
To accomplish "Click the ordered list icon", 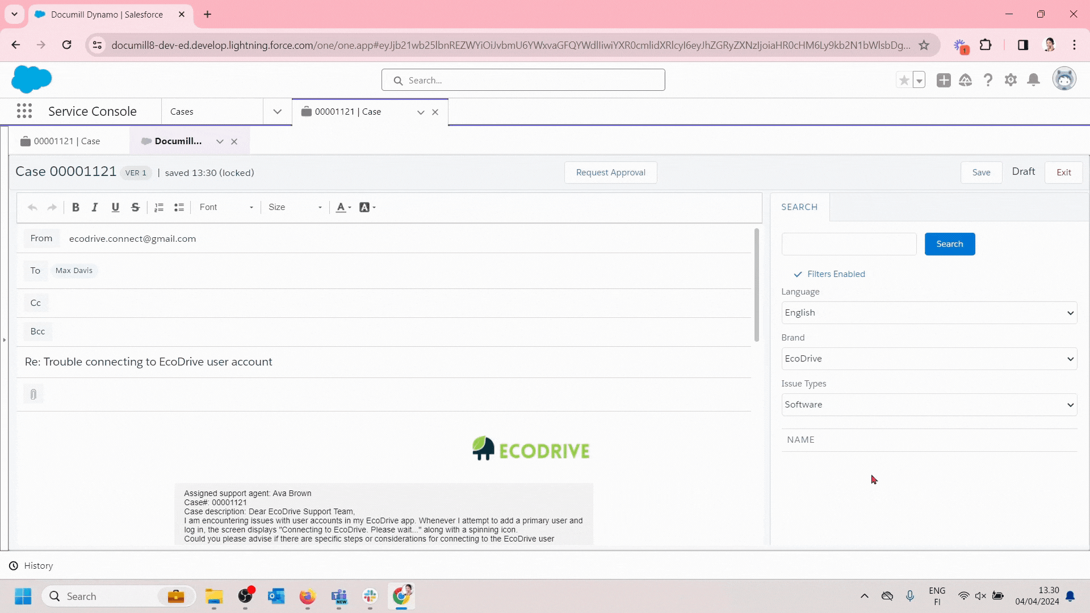I will [x=159, y=207].
